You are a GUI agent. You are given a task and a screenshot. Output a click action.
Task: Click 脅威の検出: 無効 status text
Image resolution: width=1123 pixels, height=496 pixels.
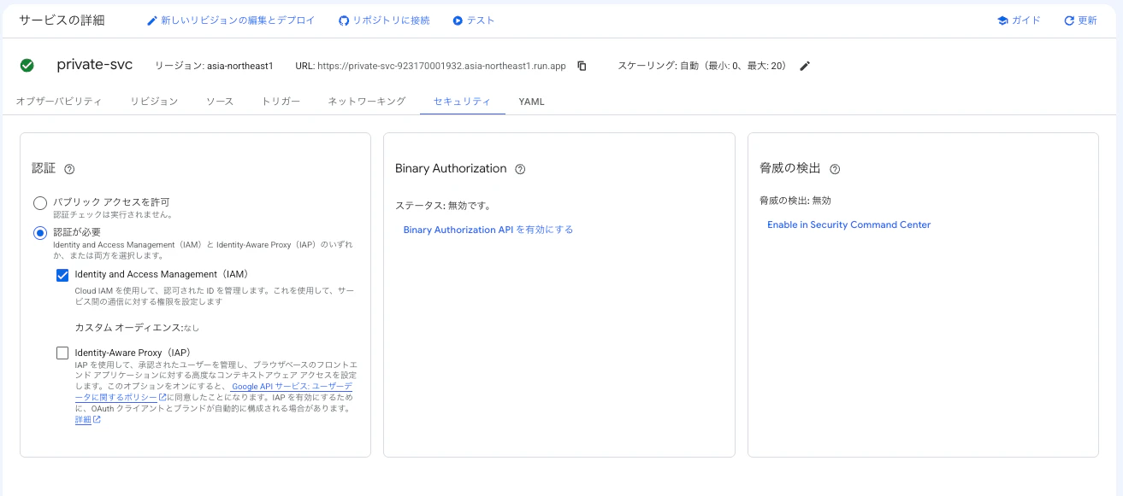(795, 201)
